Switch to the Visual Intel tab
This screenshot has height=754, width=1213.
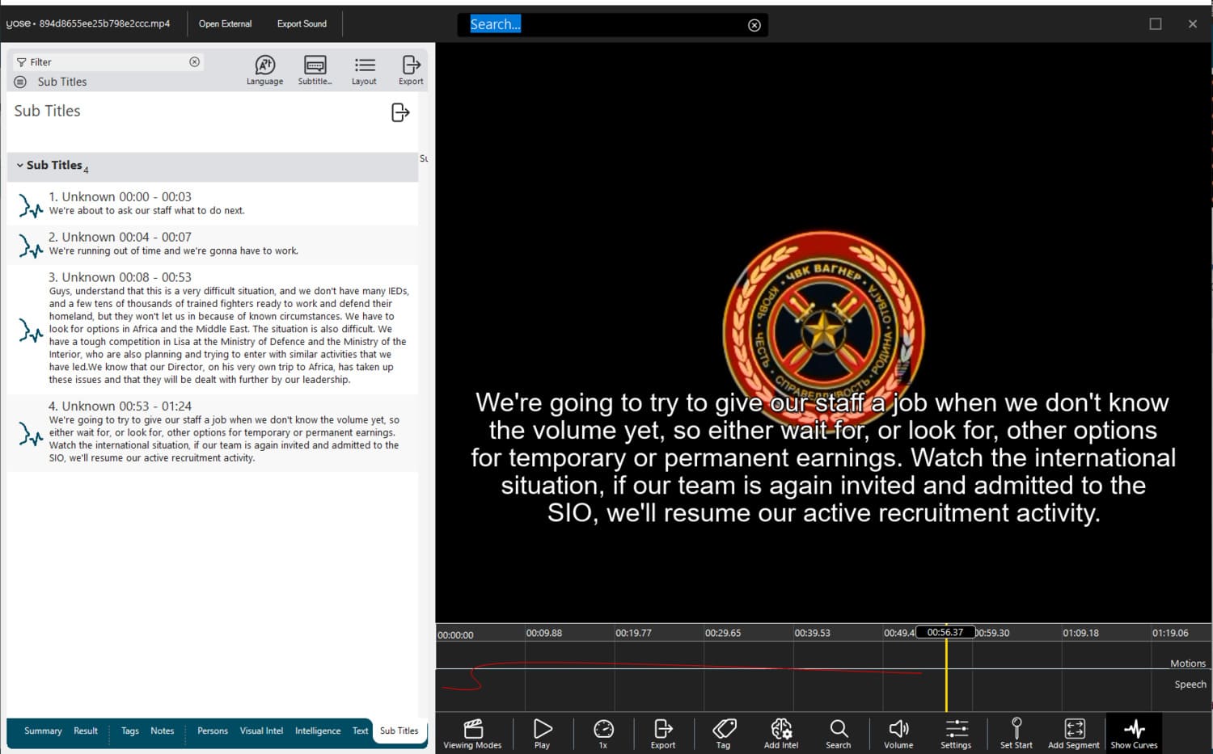(261, 731)
